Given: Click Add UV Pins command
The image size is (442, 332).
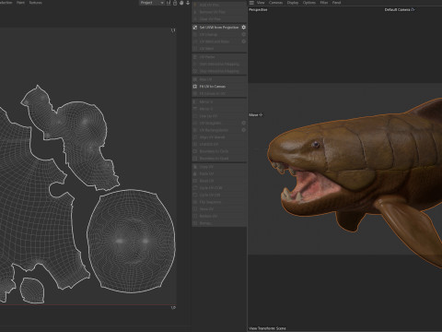Looking at the screenshot, I should click(219, 5).
